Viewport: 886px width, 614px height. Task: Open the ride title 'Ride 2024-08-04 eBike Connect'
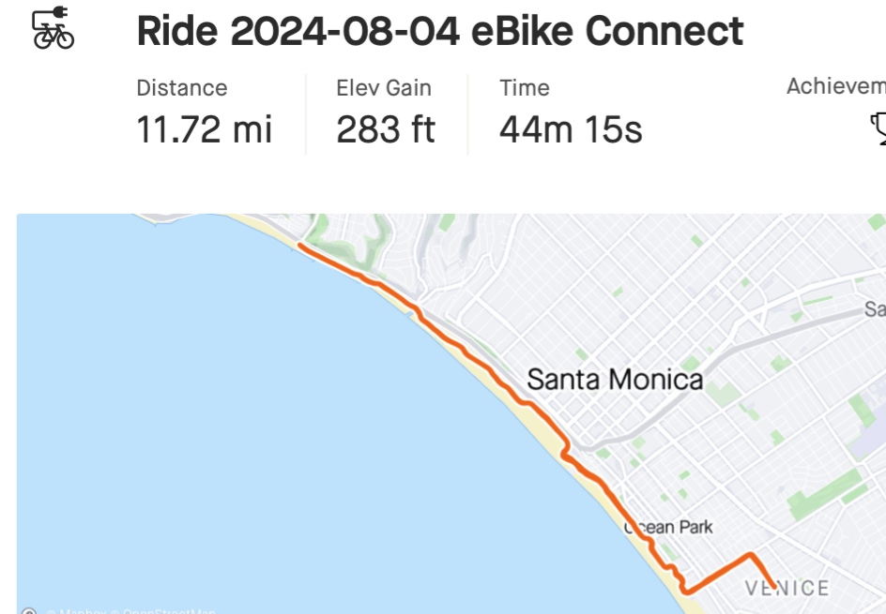click(x=439, y=32)
